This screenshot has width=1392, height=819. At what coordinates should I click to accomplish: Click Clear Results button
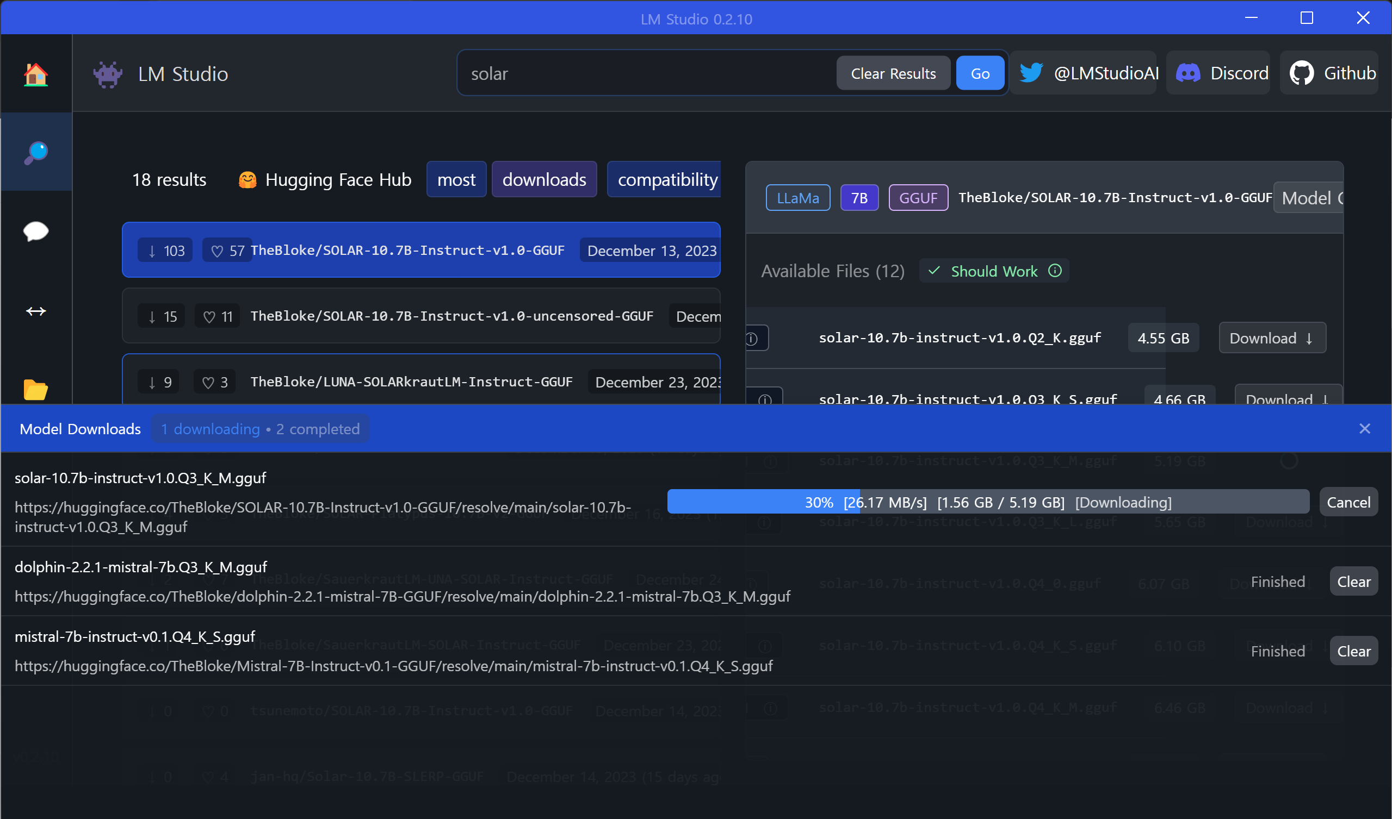[893, 73]
